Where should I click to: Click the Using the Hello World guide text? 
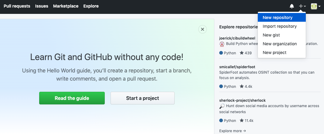point(107,75)
